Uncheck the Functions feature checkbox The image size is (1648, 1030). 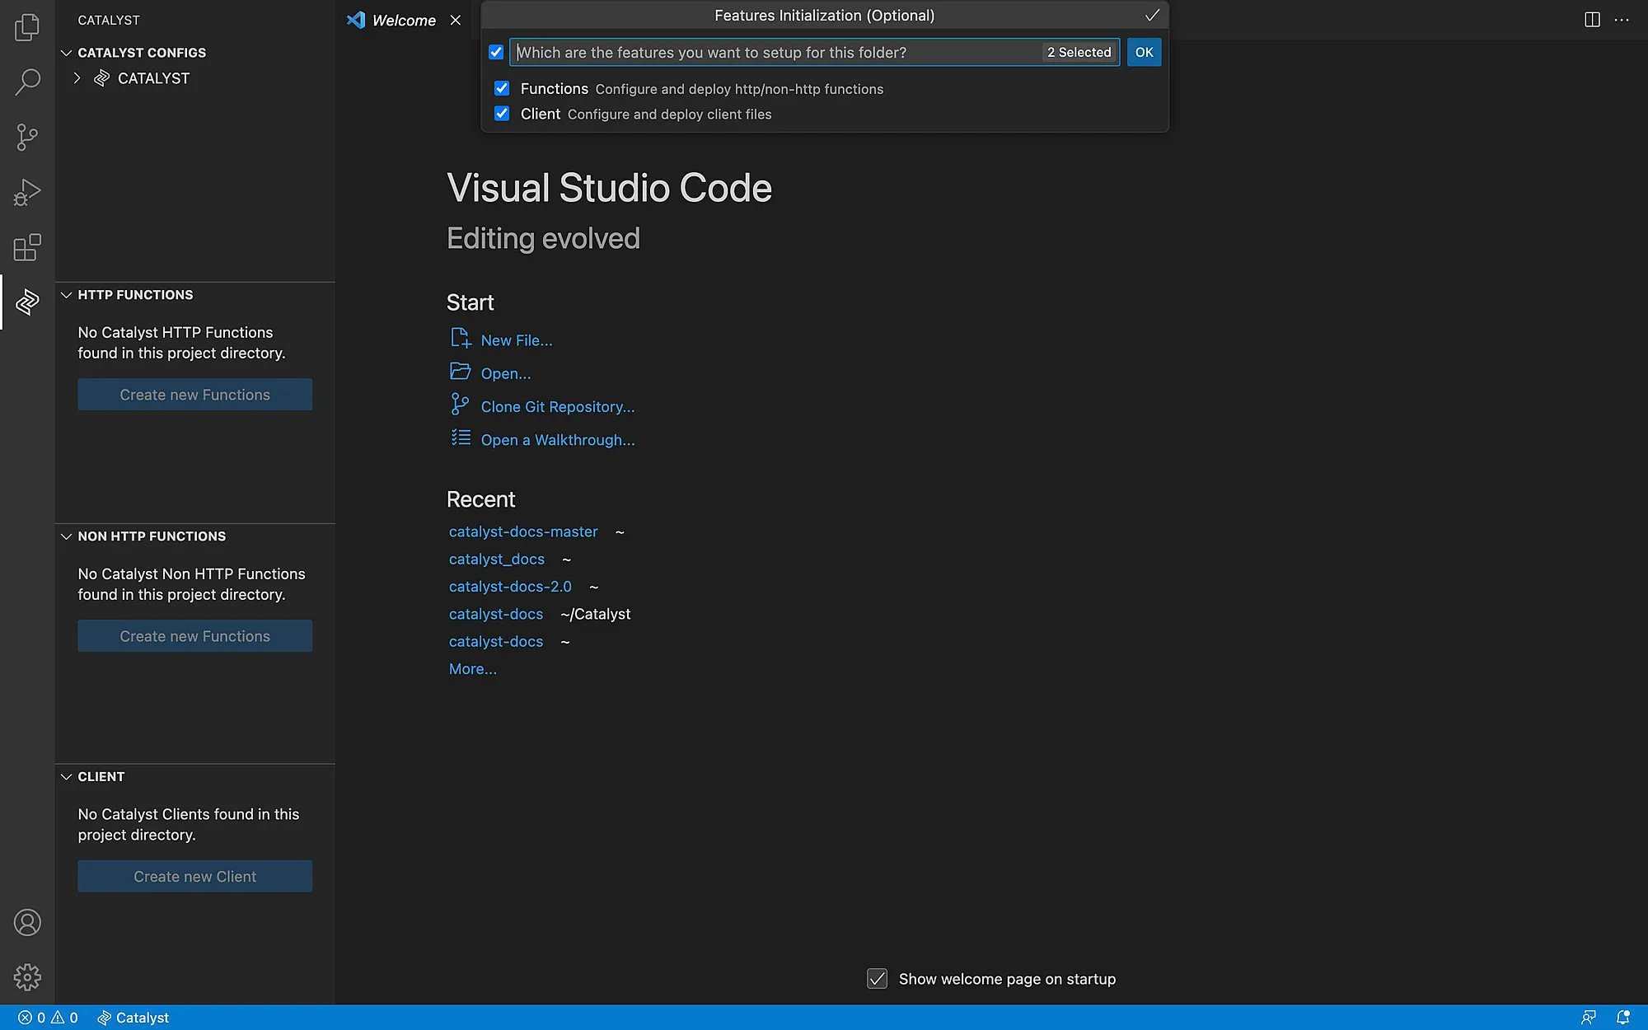(502, 88)
